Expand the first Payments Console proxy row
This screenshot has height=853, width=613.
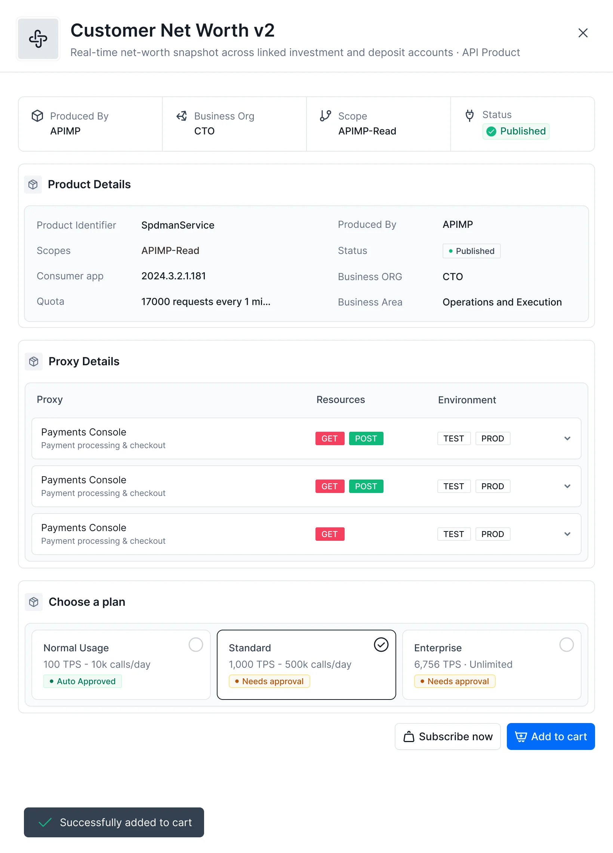pos(567,438)
